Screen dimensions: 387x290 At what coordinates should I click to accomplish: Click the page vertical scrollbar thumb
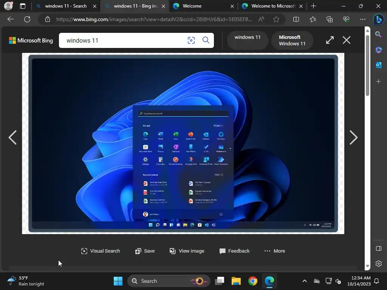(367, 65)
